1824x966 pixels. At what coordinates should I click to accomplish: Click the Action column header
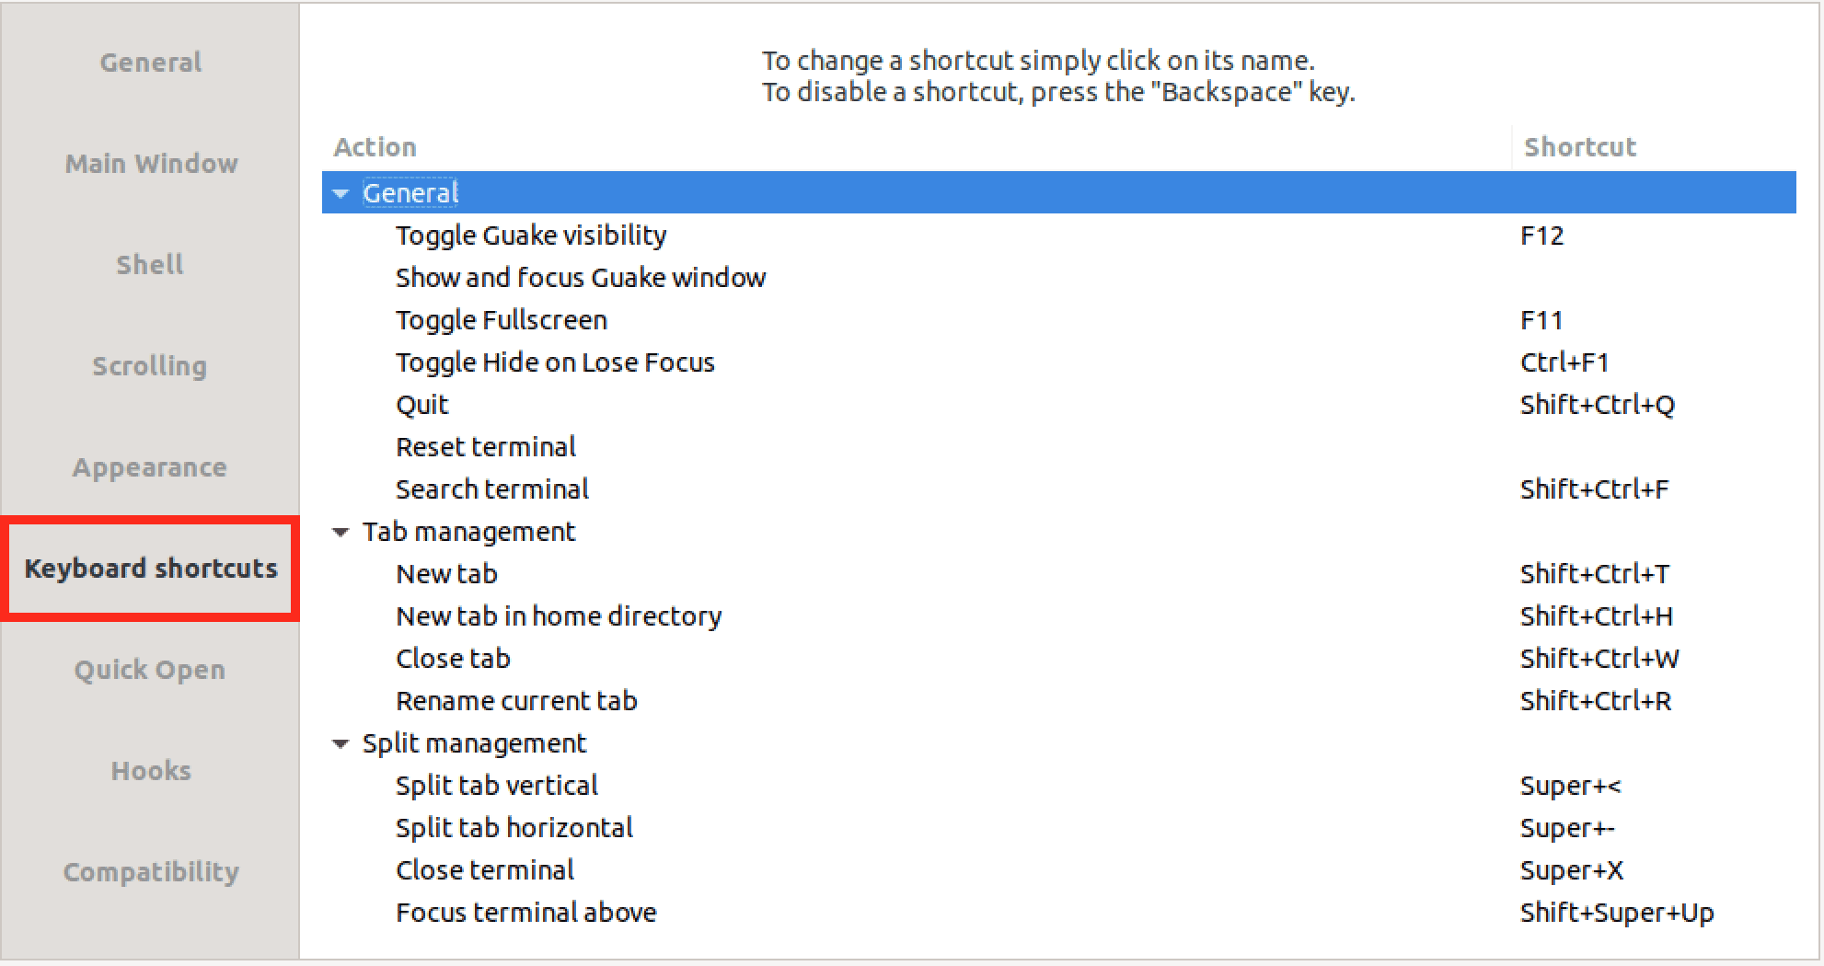(x=375, y=146)
